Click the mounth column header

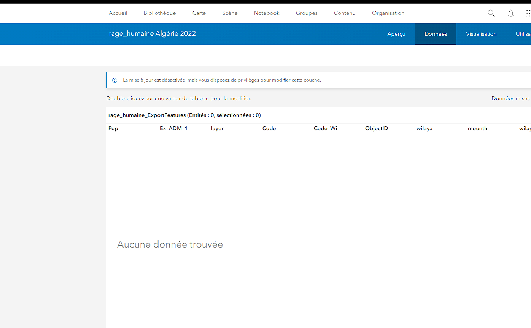click(x=477, y=128)
